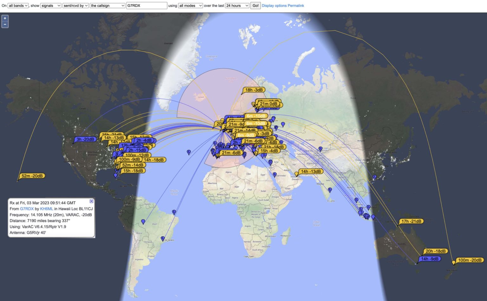Close the reception report info popup
487x301 pixels.
[91, 201]
